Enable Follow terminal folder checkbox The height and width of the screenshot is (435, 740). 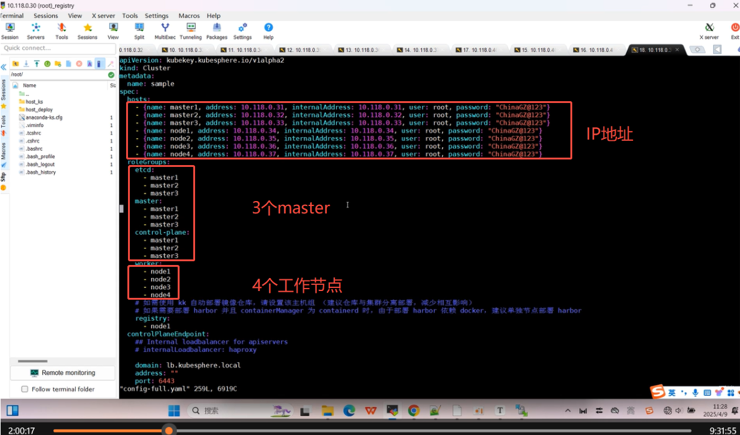coord(25,389)
